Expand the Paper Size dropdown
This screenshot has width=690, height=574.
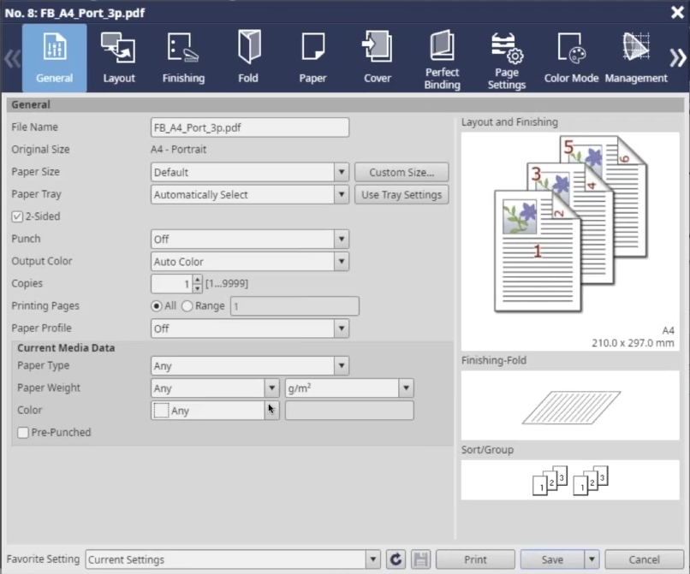click(342, 173)
